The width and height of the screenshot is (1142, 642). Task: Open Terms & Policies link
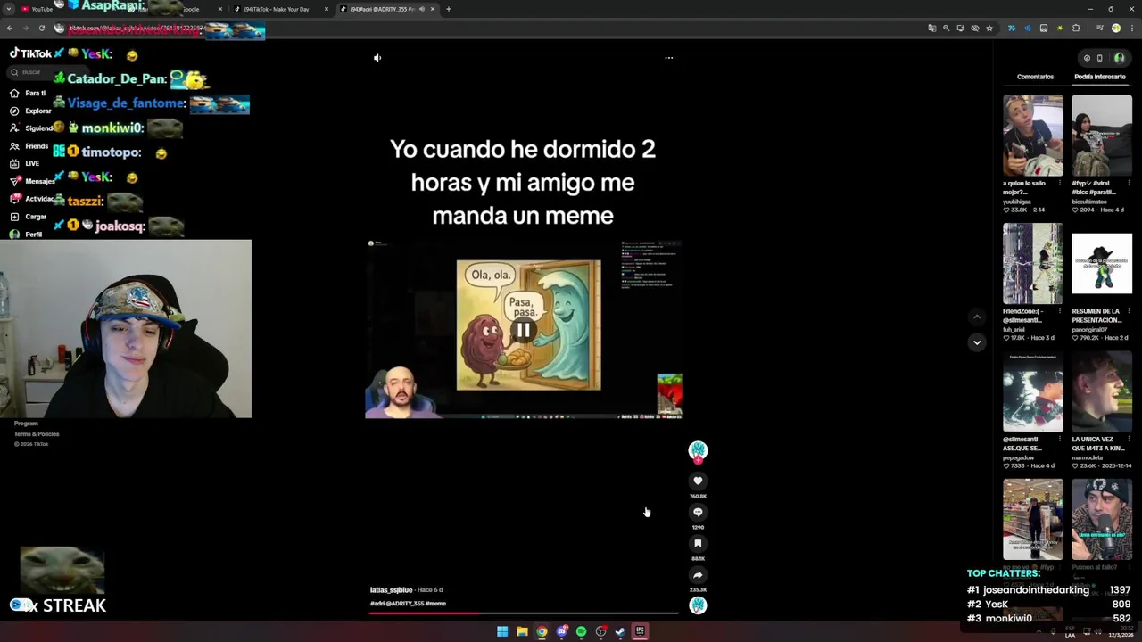pyautogui.click(x=37, y=434)
